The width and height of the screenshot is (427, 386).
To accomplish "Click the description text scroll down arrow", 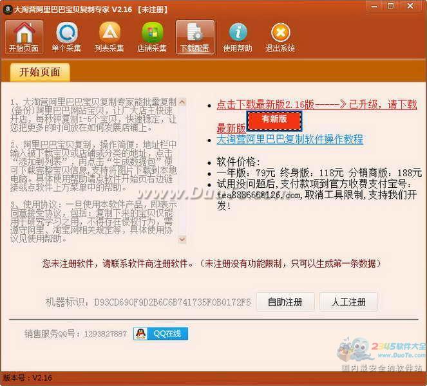I will [x=182, y=239].
